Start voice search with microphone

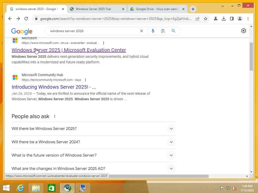pos(153,31)
